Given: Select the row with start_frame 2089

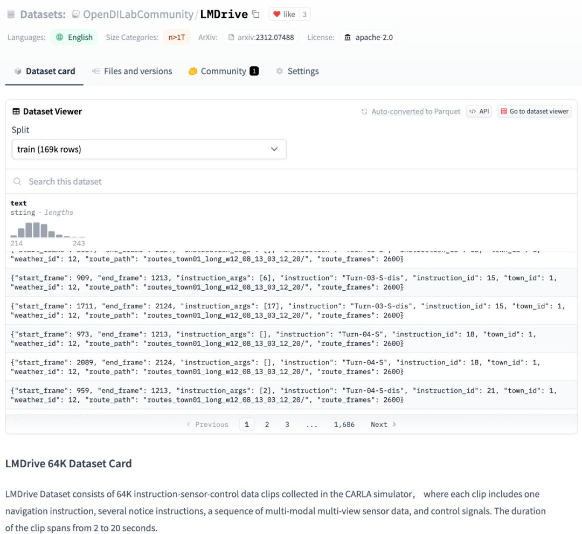Looking at the screenshot, I should pos(292,367).
